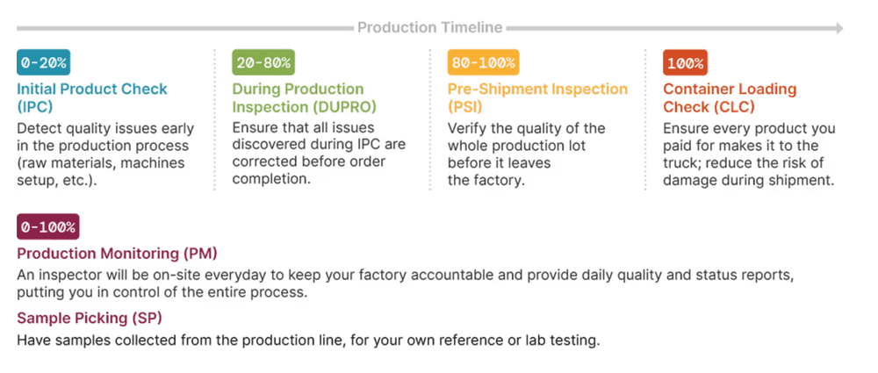Select Container Loading Check (CLC) heading

point(730,97)
